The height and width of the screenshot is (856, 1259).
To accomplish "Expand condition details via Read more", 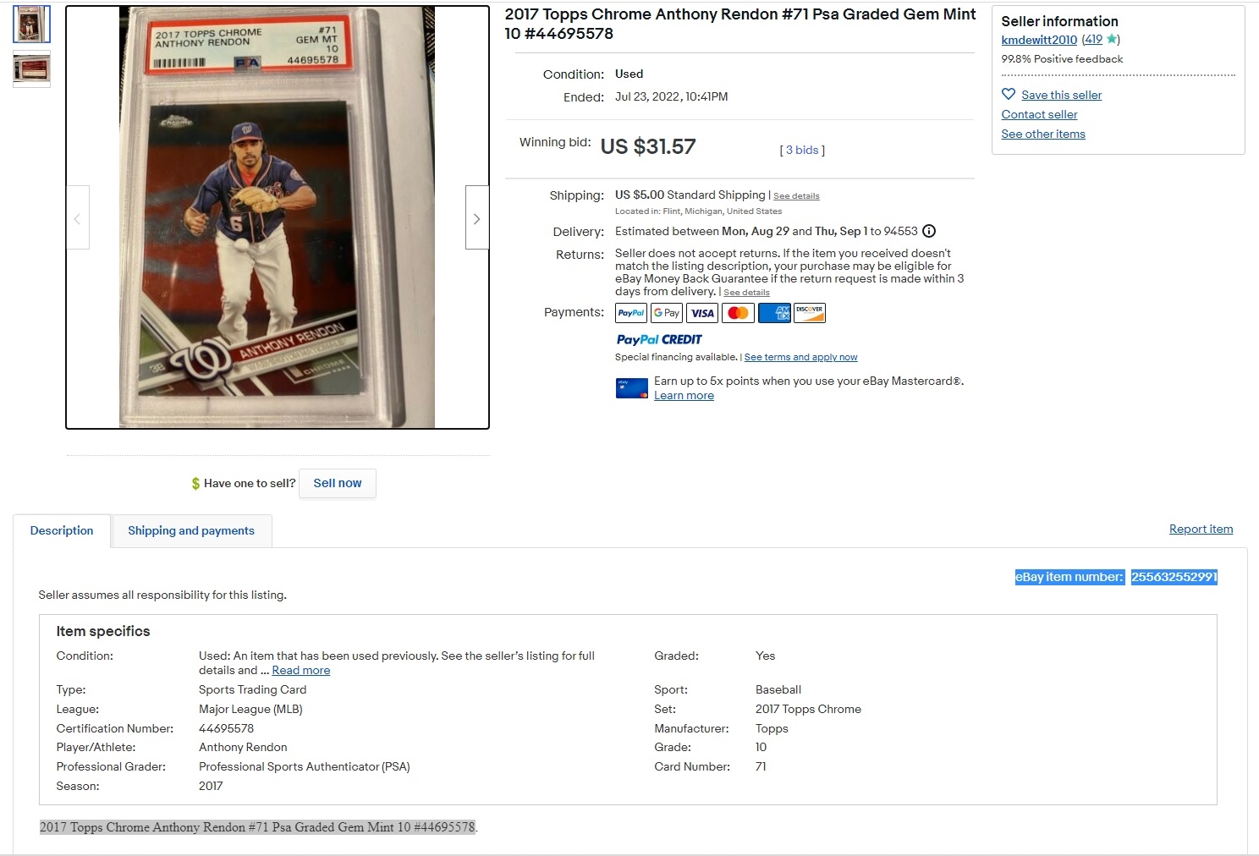I will coord(301,670).
